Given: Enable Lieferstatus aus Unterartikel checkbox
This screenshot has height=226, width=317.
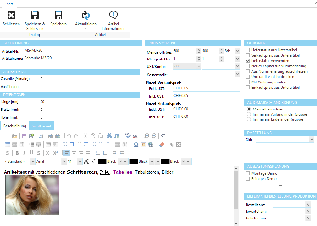Looking at the screenshot, I should point(248,50).
